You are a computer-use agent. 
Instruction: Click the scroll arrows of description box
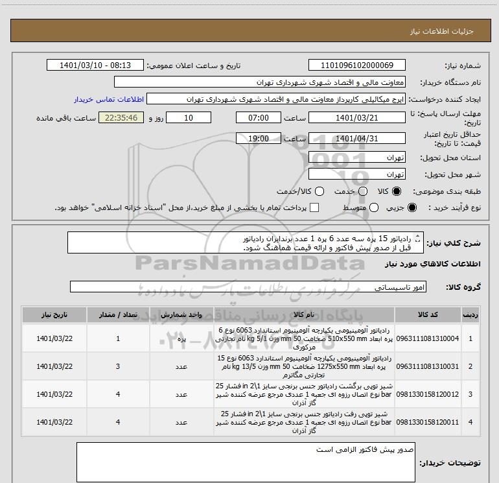(418, 238)
